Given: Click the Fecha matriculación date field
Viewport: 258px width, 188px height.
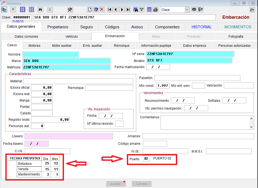Looking at the screenshot, I should tap(158, 67).
